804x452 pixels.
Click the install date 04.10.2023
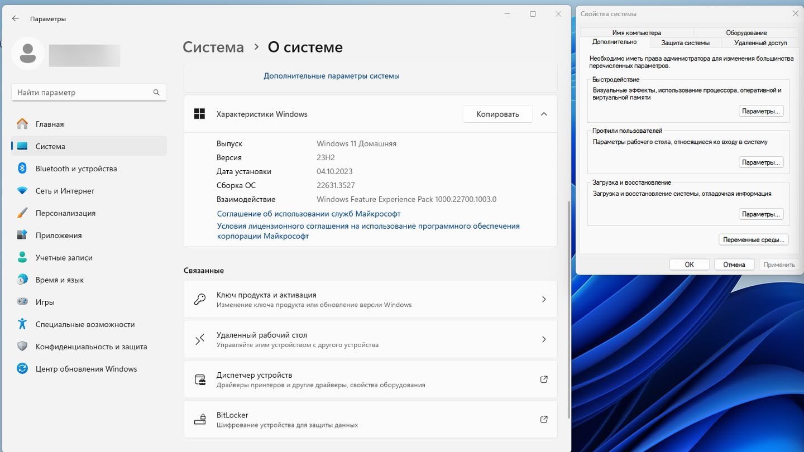tap(334, 171)
